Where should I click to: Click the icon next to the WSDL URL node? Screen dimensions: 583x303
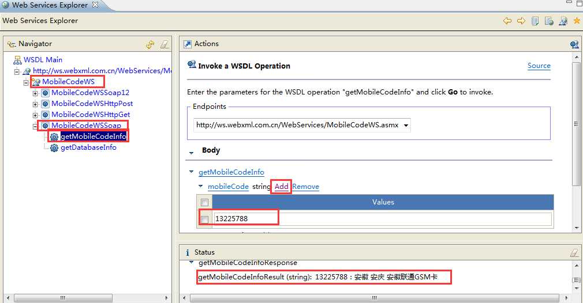click(x=27, y=71)
